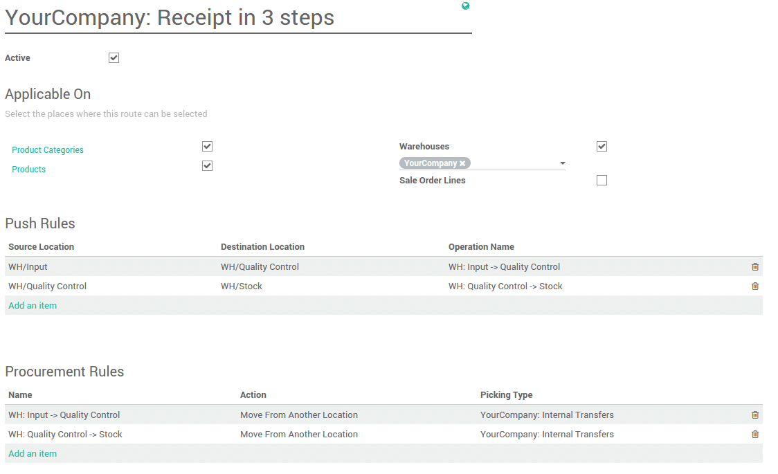Viewport: 778px width, 474px height.
Task: Toggle the Active checkbox
Action: click(114, 57)
